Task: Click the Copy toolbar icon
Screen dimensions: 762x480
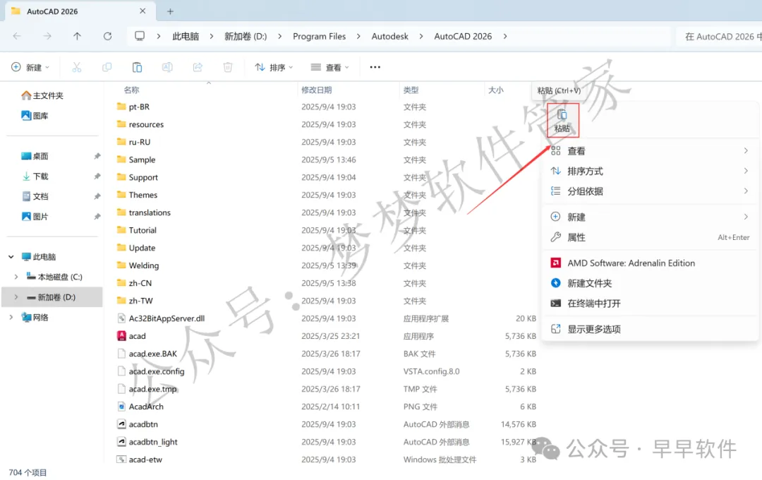Action: pyautogui.click(x=107, y=67)
